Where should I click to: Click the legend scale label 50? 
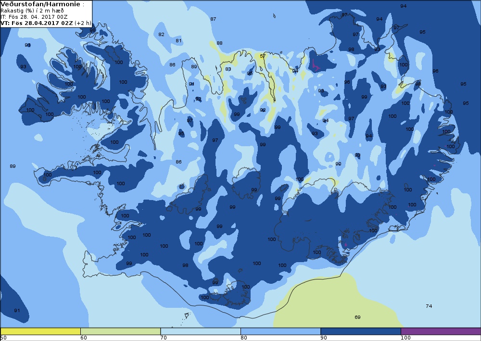[3, 338]
